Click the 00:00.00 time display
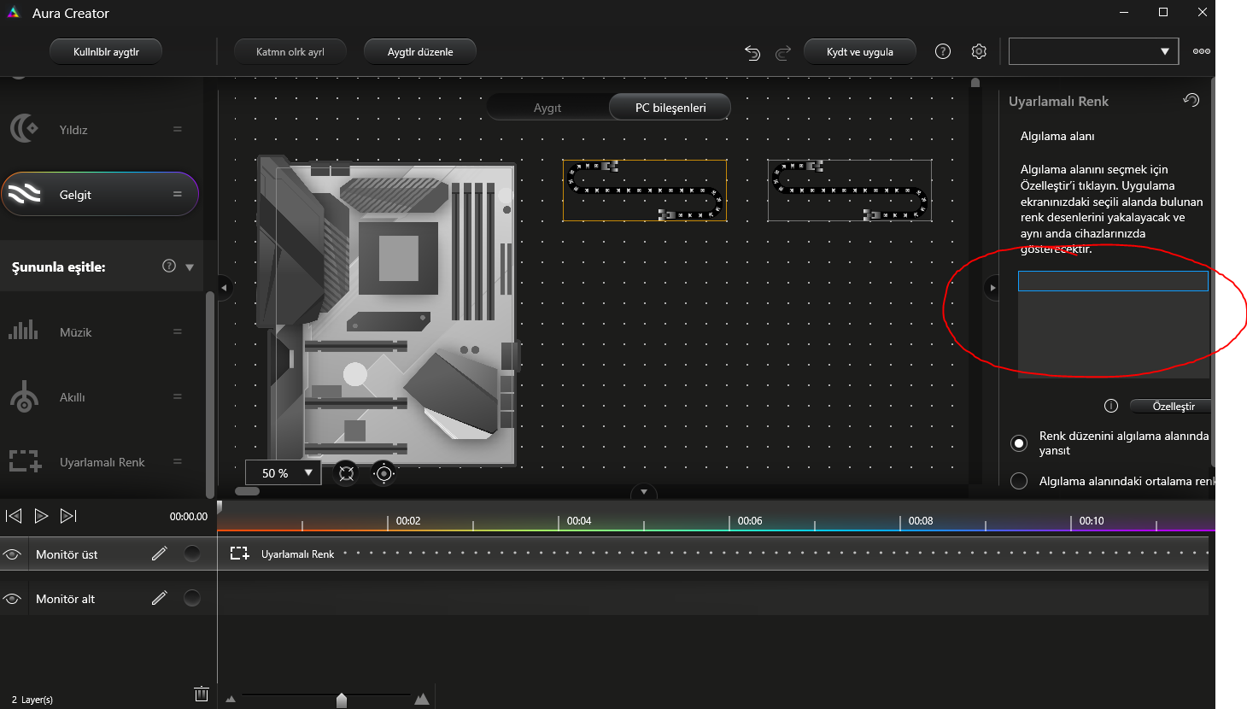The height and width of the screenshot is (709, 1247). click(189, 516)
